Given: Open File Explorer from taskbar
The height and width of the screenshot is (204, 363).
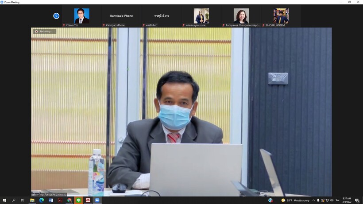Looking at the screenshot, I should point(32,200).
